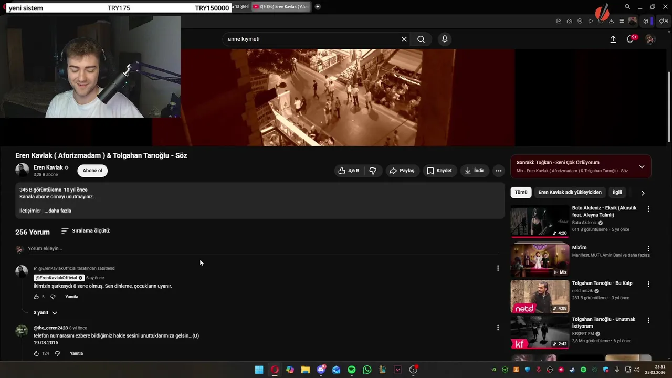Open YouTube account avatar menu

click(x=650, y=39)
